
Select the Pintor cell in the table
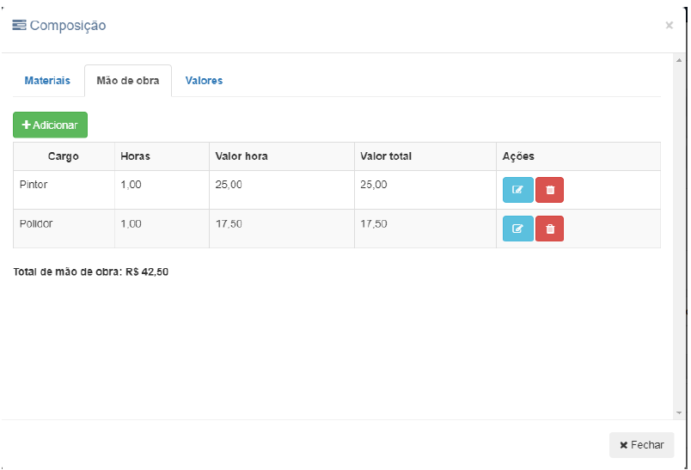35,185
